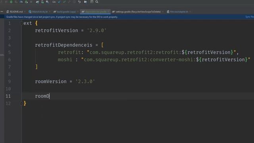
Task: Click 'retrofitVersion' variable on line 2
Action: pyautogui.click(x=56, y=31)
